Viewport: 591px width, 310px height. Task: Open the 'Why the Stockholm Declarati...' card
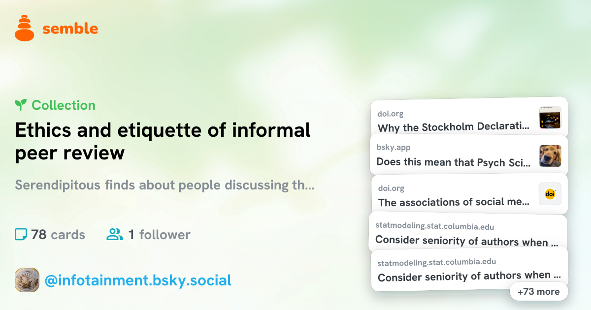(469, 118)
